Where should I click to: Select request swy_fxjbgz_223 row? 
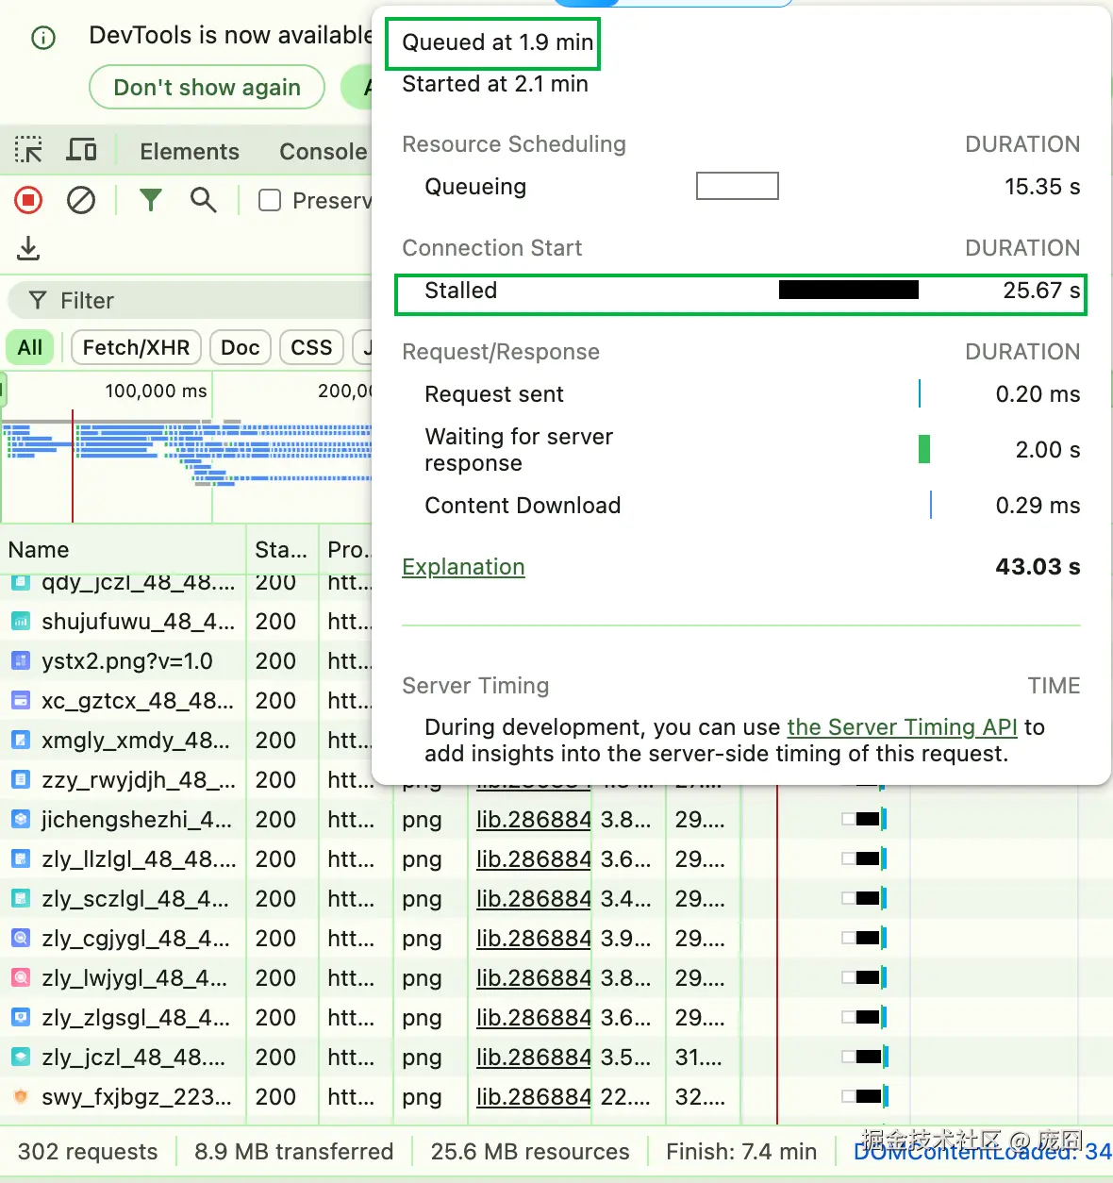[x=556, y=1097]
